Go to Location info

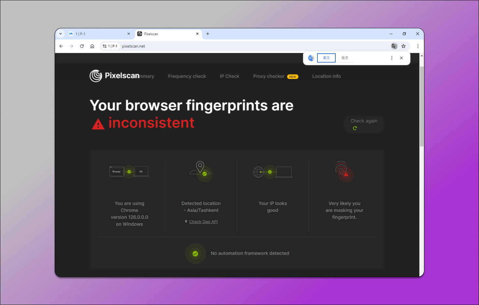[326, 76]
